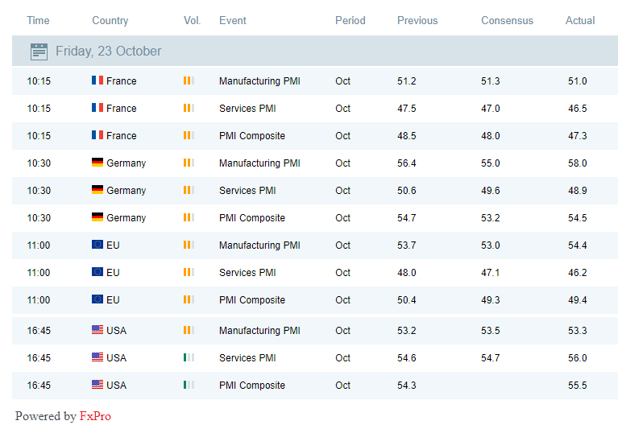The height and width of the screenshot is (429, 618).
Task: Click the Consensus column header
Action: (507, 20)
